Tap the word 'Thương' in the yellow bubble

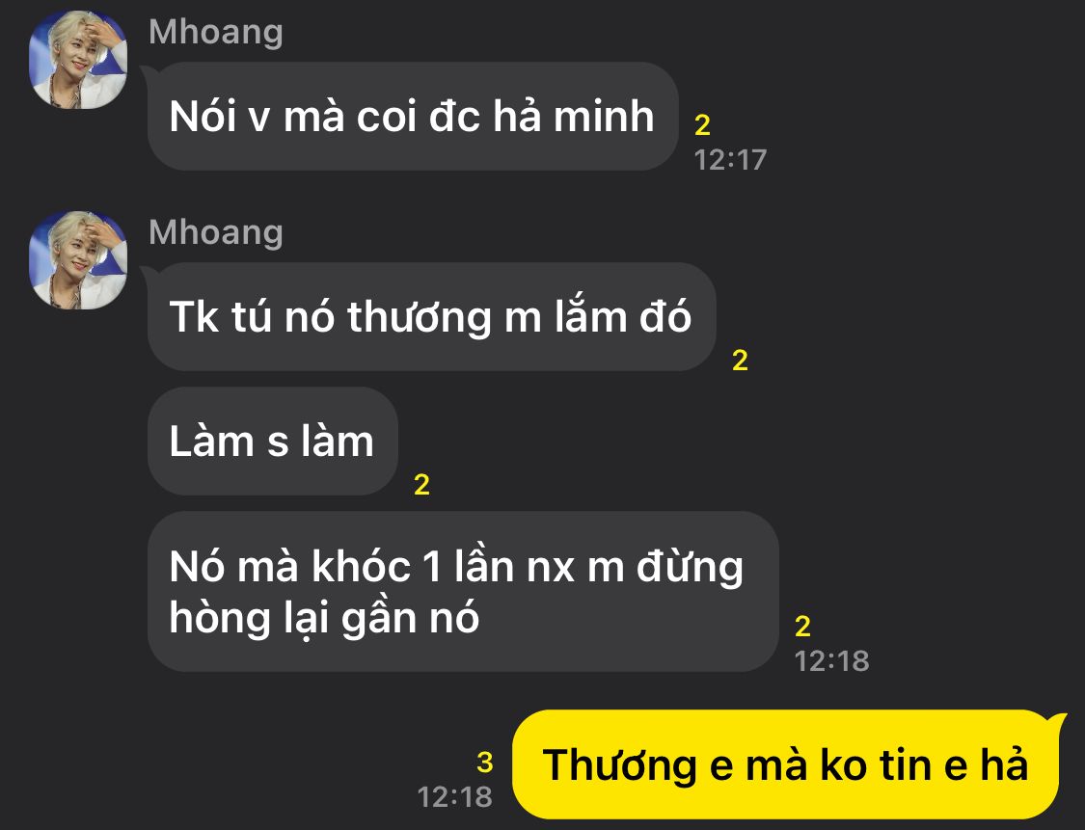coord(619,765)
